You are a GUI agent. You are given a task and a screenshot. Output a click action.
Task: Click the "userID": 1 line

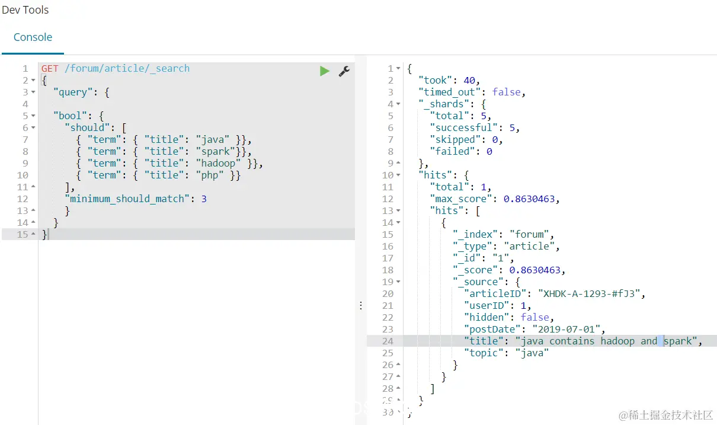[x=498, y=305]
